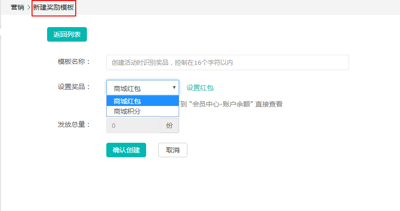The width and height of the screenshot is (400, 211).
Task: Click the 发放总量 quantity input
Action: tap(133, 125)
